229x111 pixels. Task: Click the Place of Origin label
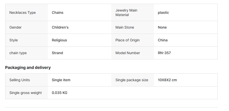point(127,40)
